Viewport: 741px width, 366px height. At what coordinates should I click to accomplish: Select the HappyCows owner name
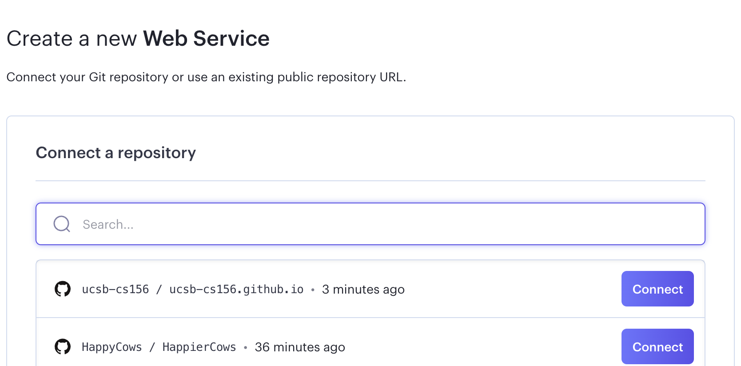[112, 347]
